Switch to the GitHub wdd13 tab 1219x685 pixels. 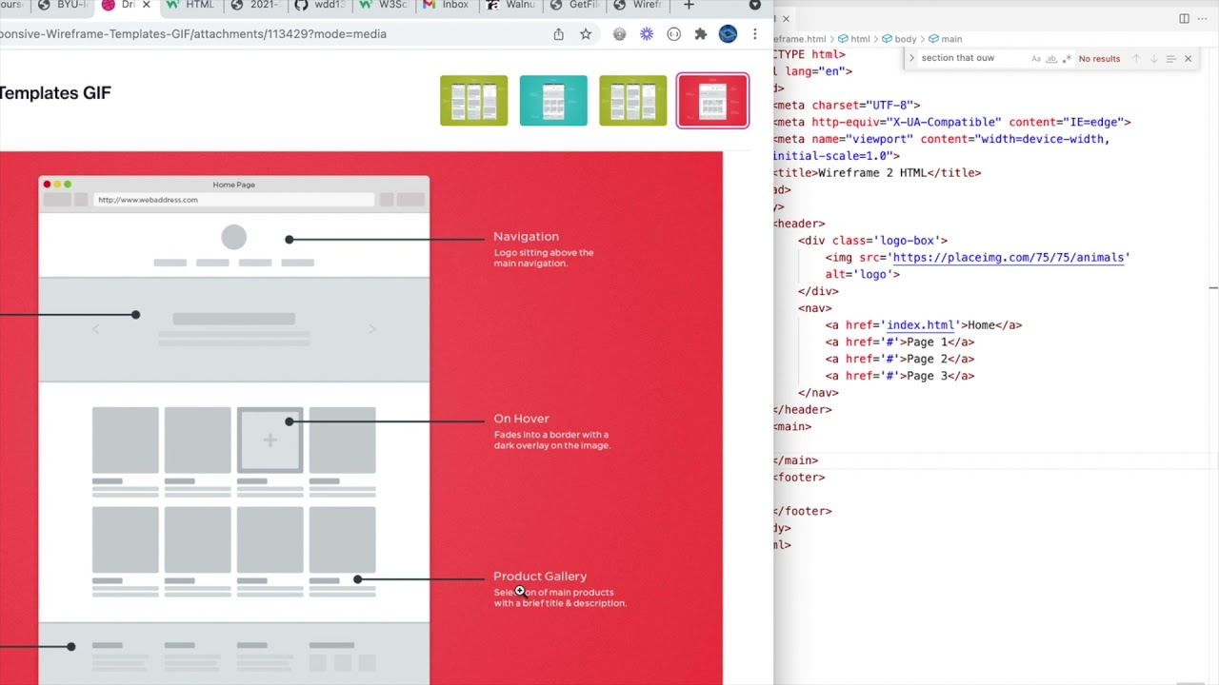320,5
